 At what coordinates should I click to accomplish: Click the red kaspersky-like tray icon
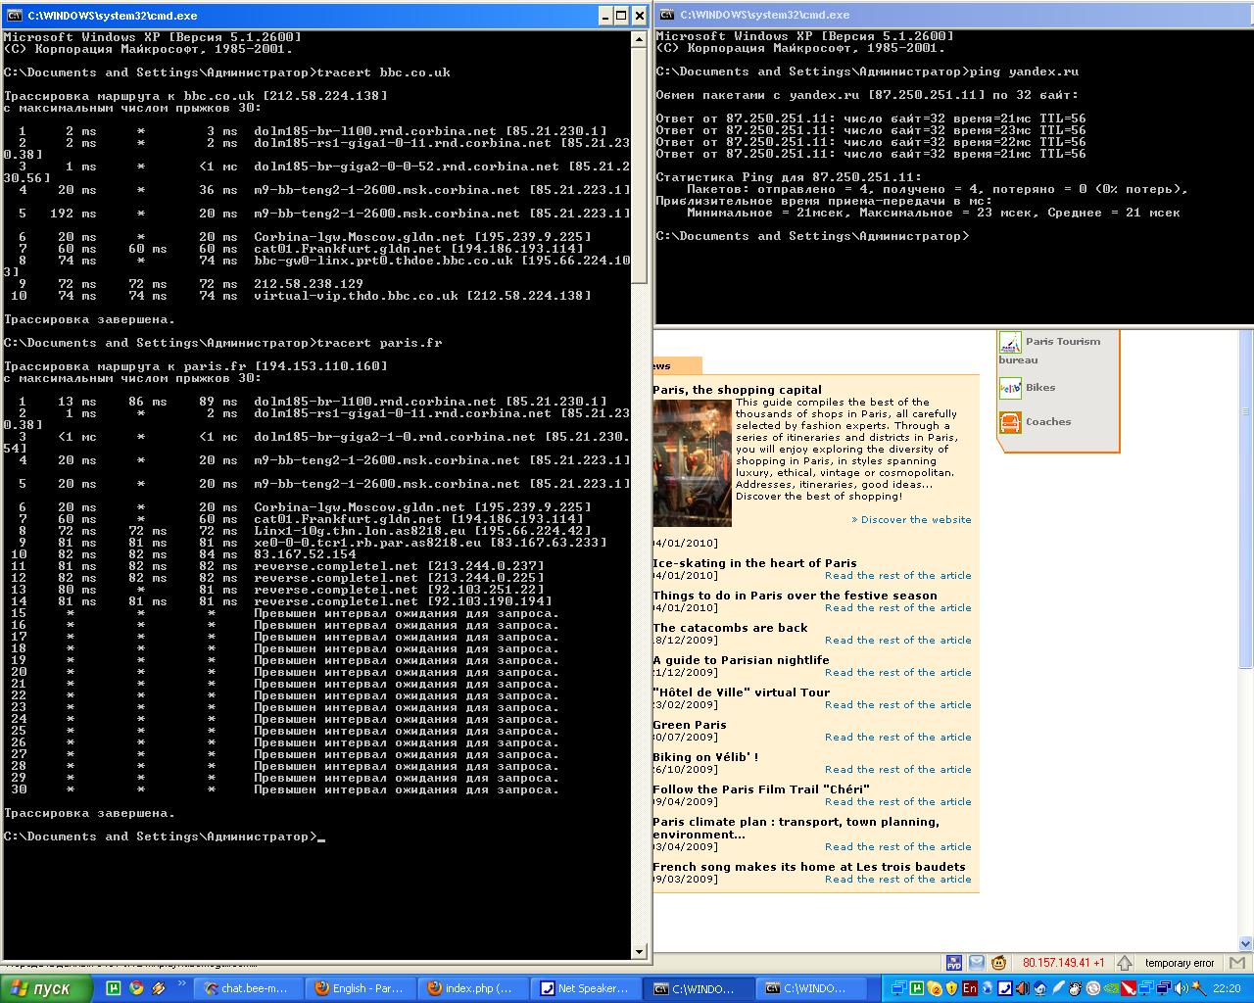[1129, 988]
